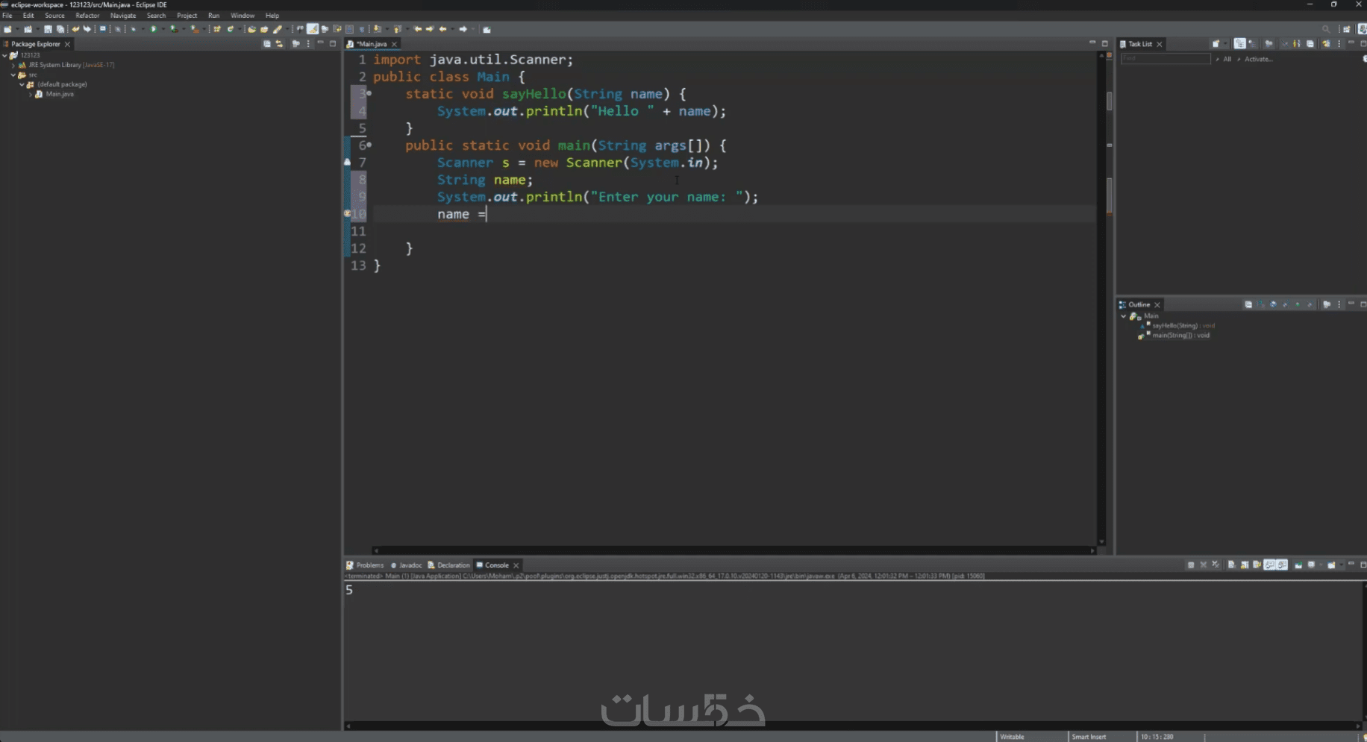Image resolution: width=1367 pixels, height=742 pixels.
Task: Toggle Focus on Workweek in Task List
Action: click(x=1269, y=44)
